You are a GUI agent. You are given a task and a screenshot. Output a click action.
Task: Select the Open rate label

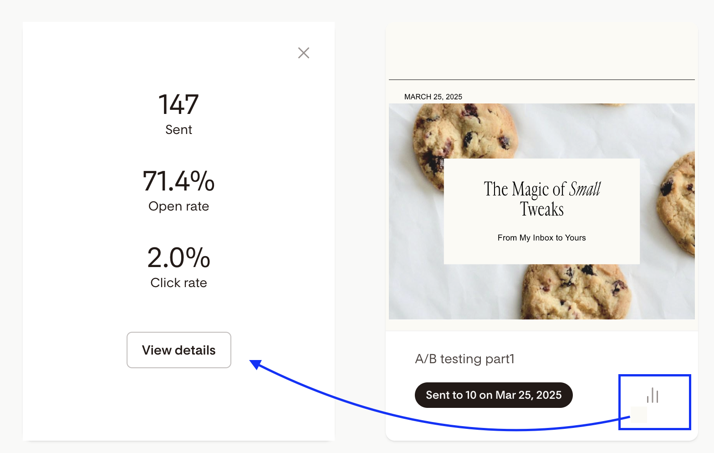(x=178, y=206)
